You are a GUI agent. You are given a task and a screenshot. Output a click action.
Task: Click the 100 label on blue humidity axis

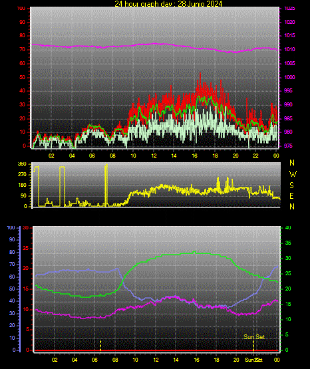point(11,227)
